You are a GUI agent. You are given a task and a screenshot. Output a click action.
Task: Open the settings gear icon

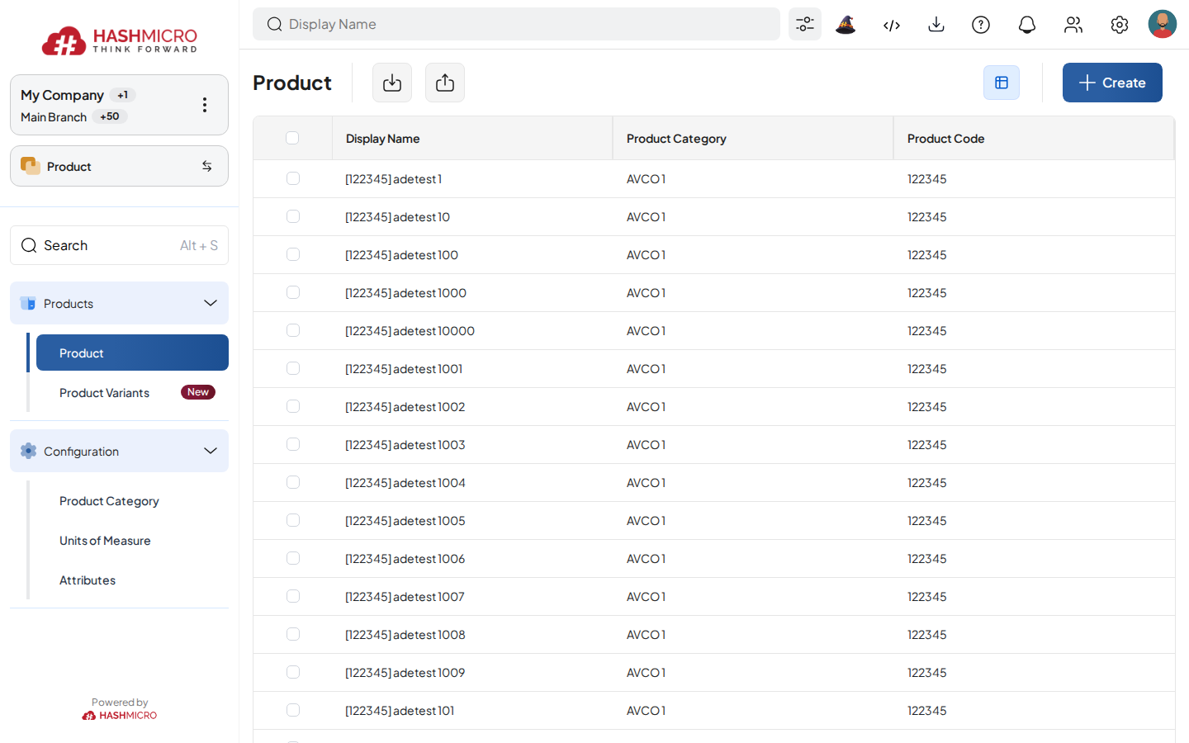[x=1120, y=25]
